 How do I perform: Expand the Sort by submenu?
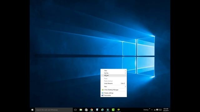pyautogui.click(x=114, y=73)
